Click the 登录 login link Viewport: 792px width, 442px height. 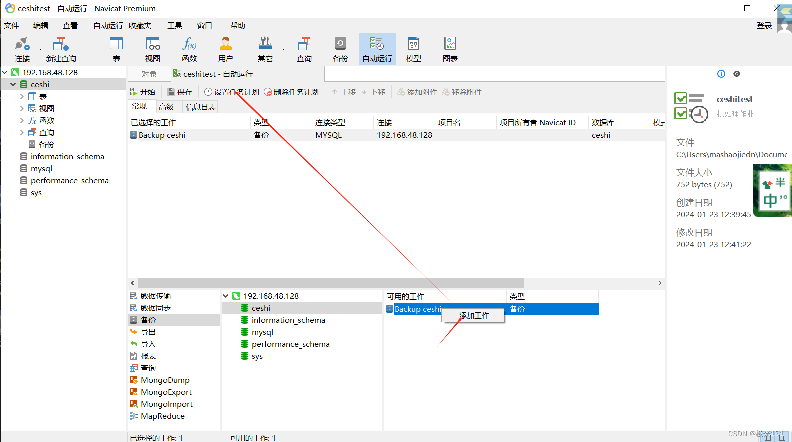(764, 25)
